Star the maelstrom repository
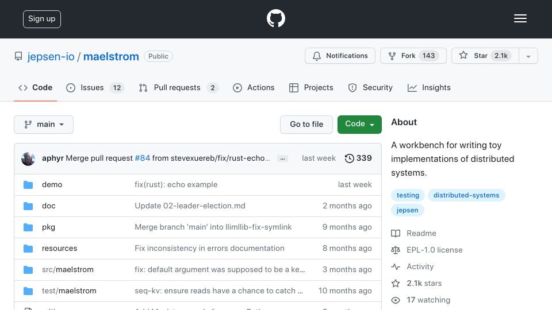Image resolution: width=552 pixels, height=310 pixels. point(485,56)
